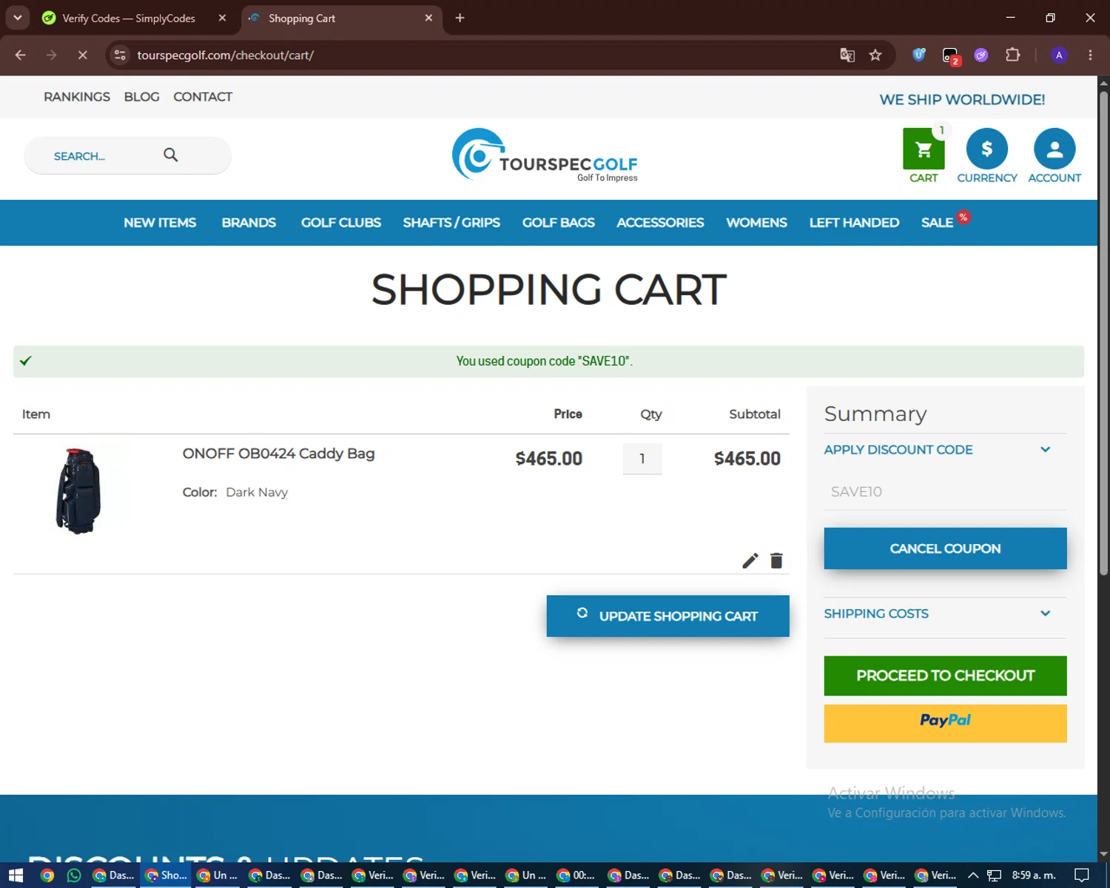Screen dimensions: 1110x888
Task: Open the tab search dropdown arrow
Action: click(x=17, y=18)
